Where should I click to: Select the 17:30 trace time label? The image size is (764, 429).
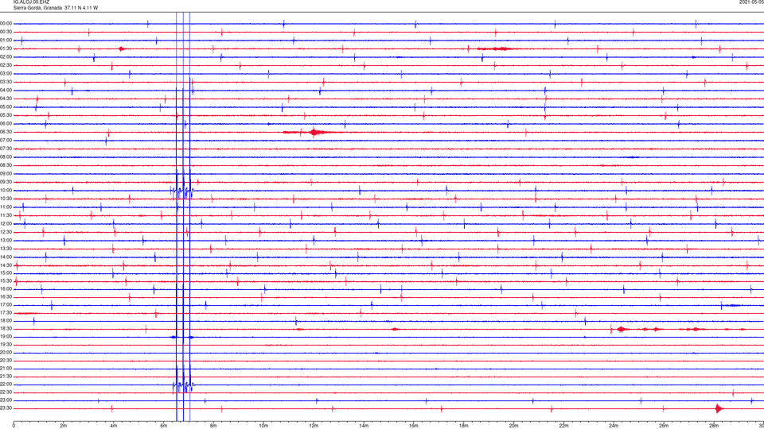pos(6,313)
